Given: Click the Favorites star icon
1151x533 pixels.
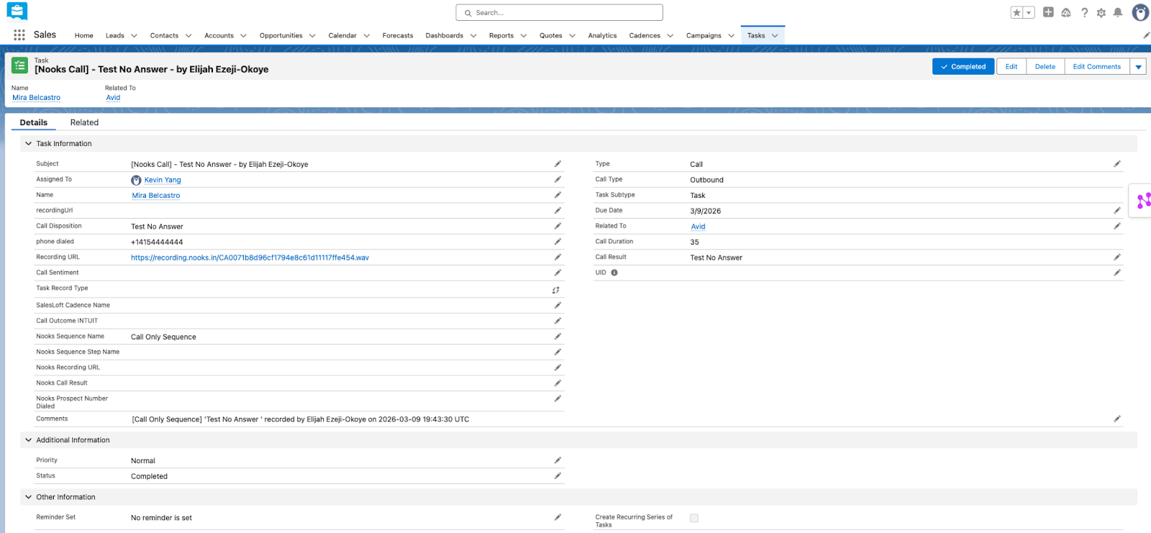Looking at the screenshot, I should coord(1016,12).
